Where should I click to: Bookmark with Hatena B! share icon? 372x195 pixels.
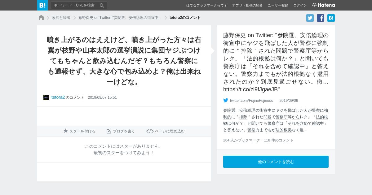331,18
